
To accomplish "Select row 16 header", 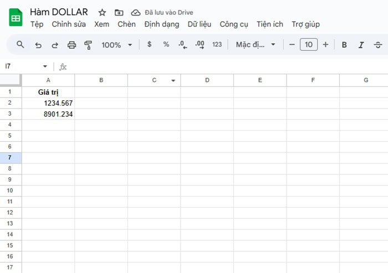I will [x=10, y=256].
